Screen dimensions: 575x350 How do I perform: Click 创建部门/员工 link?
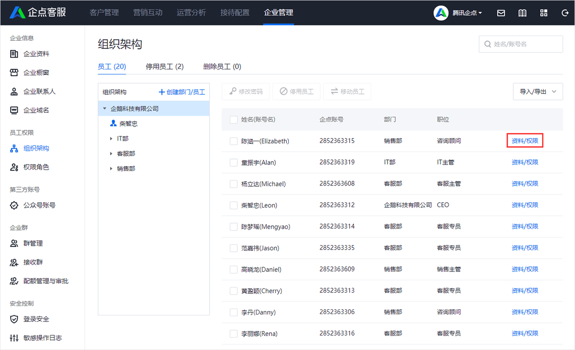coord(182,92)
